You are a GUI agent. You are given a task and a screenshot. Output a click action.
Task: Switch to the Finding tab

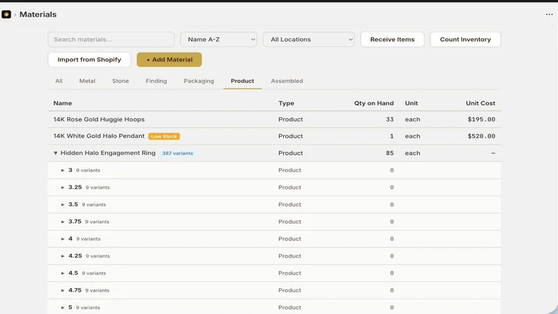pos(156,81)
